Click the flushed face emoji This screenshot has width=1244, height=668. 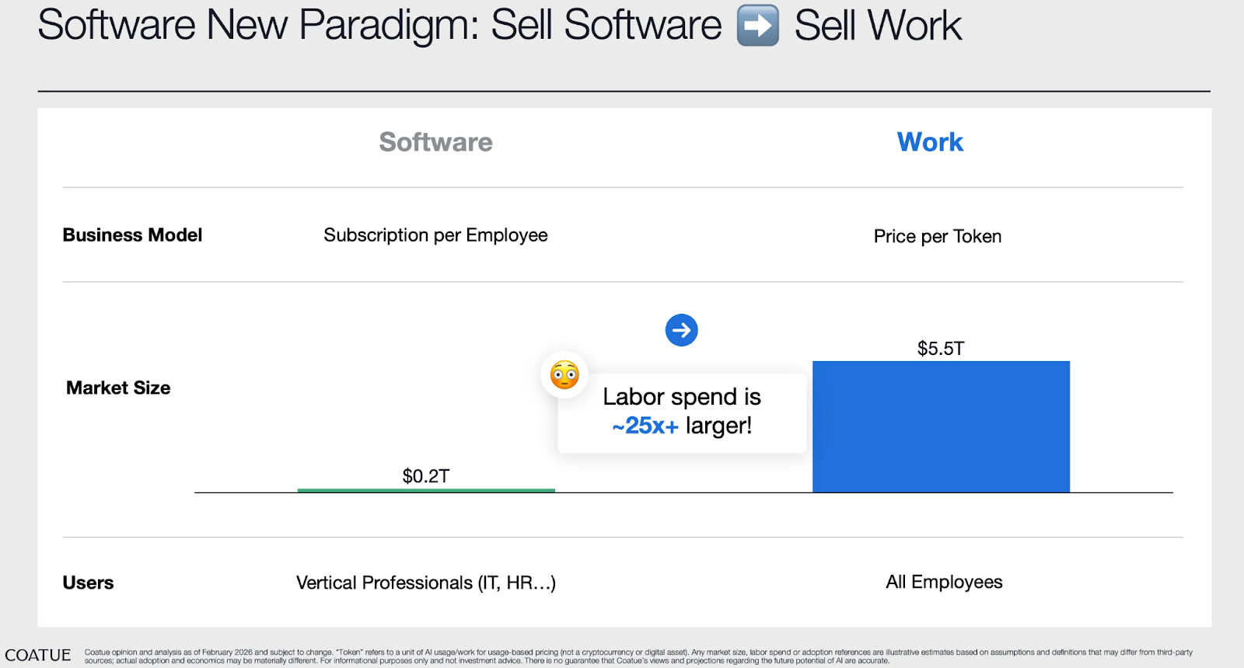tap(564, 375)
